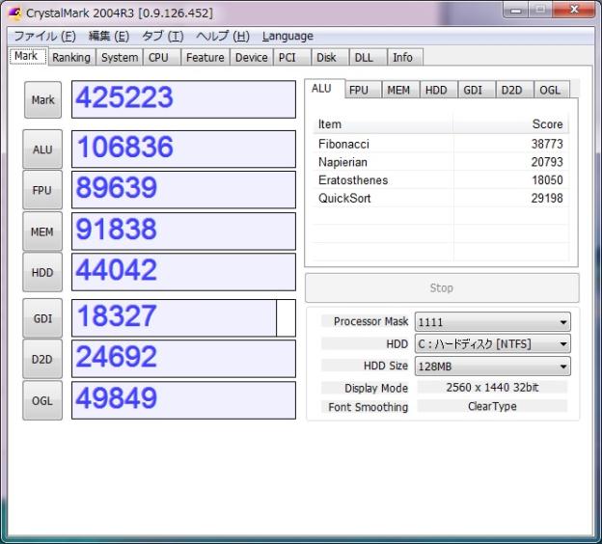
Task: Start the D2D benchmark button
Action: 42,359
